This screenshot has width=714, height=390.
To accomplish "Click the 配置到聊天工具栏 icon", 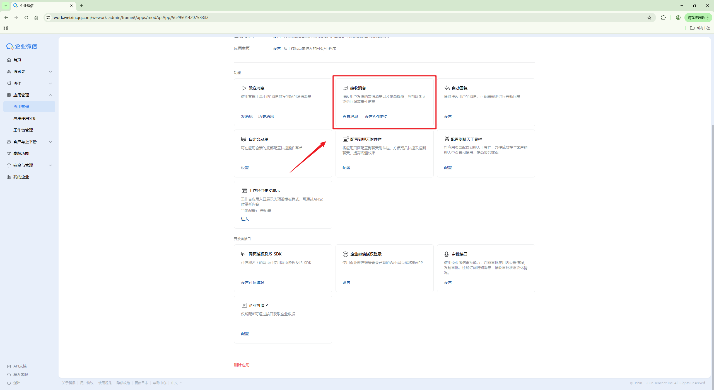I will (447, 139).
